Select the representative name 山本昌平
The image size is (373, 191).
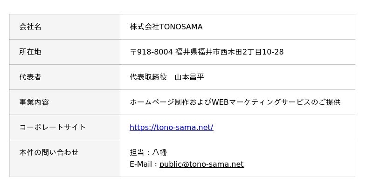[189, 77]
